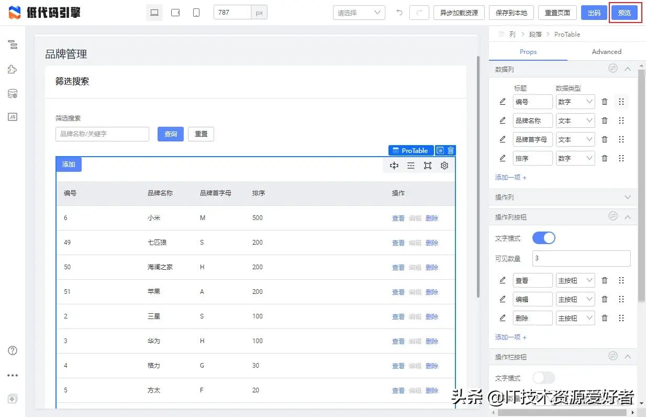Edit the 编号 data column pencil icon
Screen dimensions: 646x417
(503, 102)
